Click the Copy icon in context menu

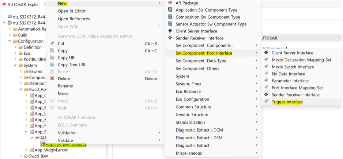click(52, 51)
